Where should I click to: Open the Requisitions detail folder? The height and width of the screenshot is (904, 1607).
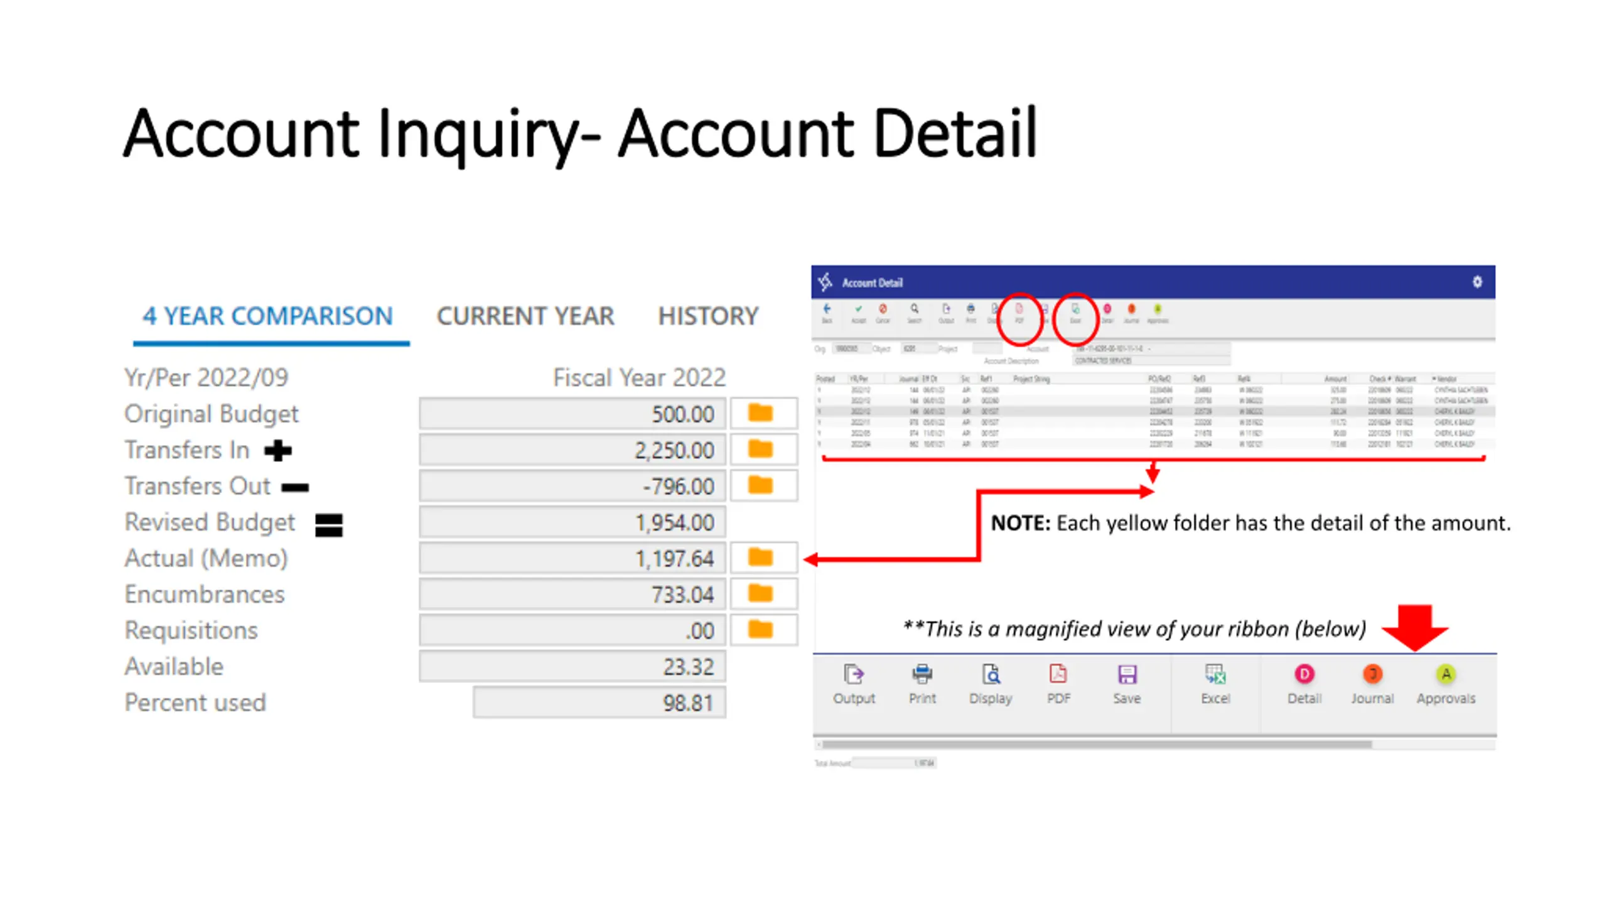(x=763, y=630)
